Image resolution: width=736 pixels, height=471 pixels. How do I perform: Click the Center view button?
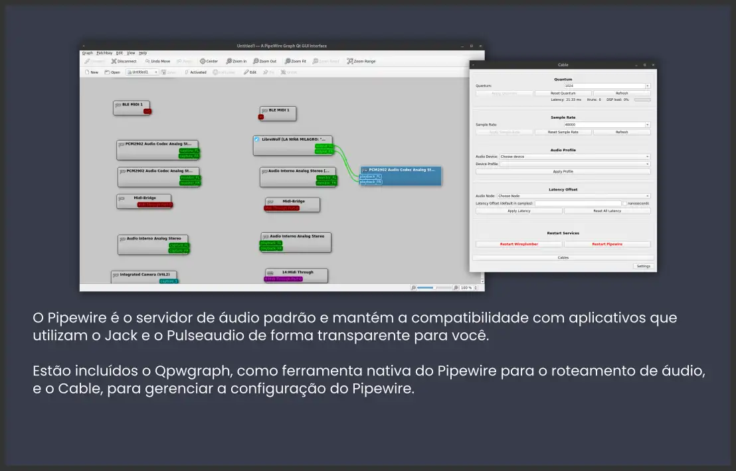pos(209,62)
